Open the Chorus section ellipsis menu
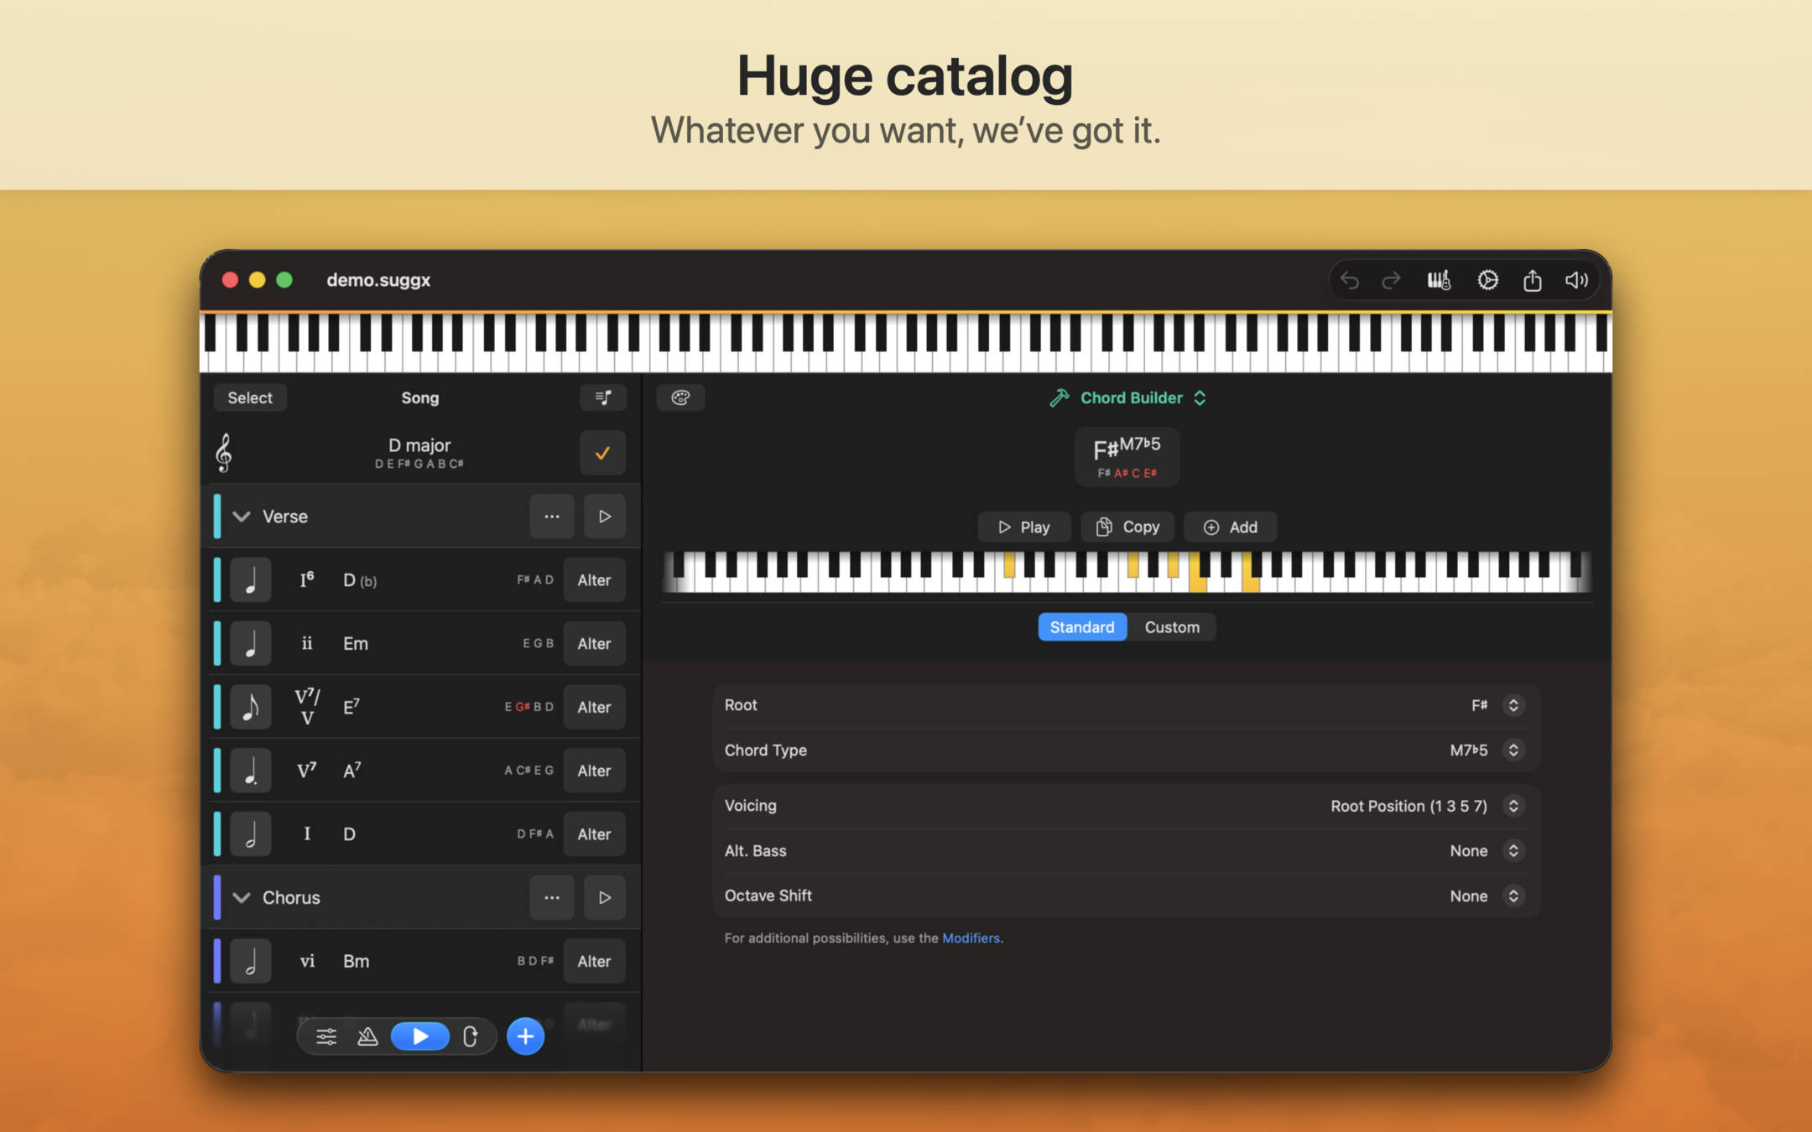The width and height of the screenshot is (1812, 1132). pyautogui.click(x=551, y=898)
